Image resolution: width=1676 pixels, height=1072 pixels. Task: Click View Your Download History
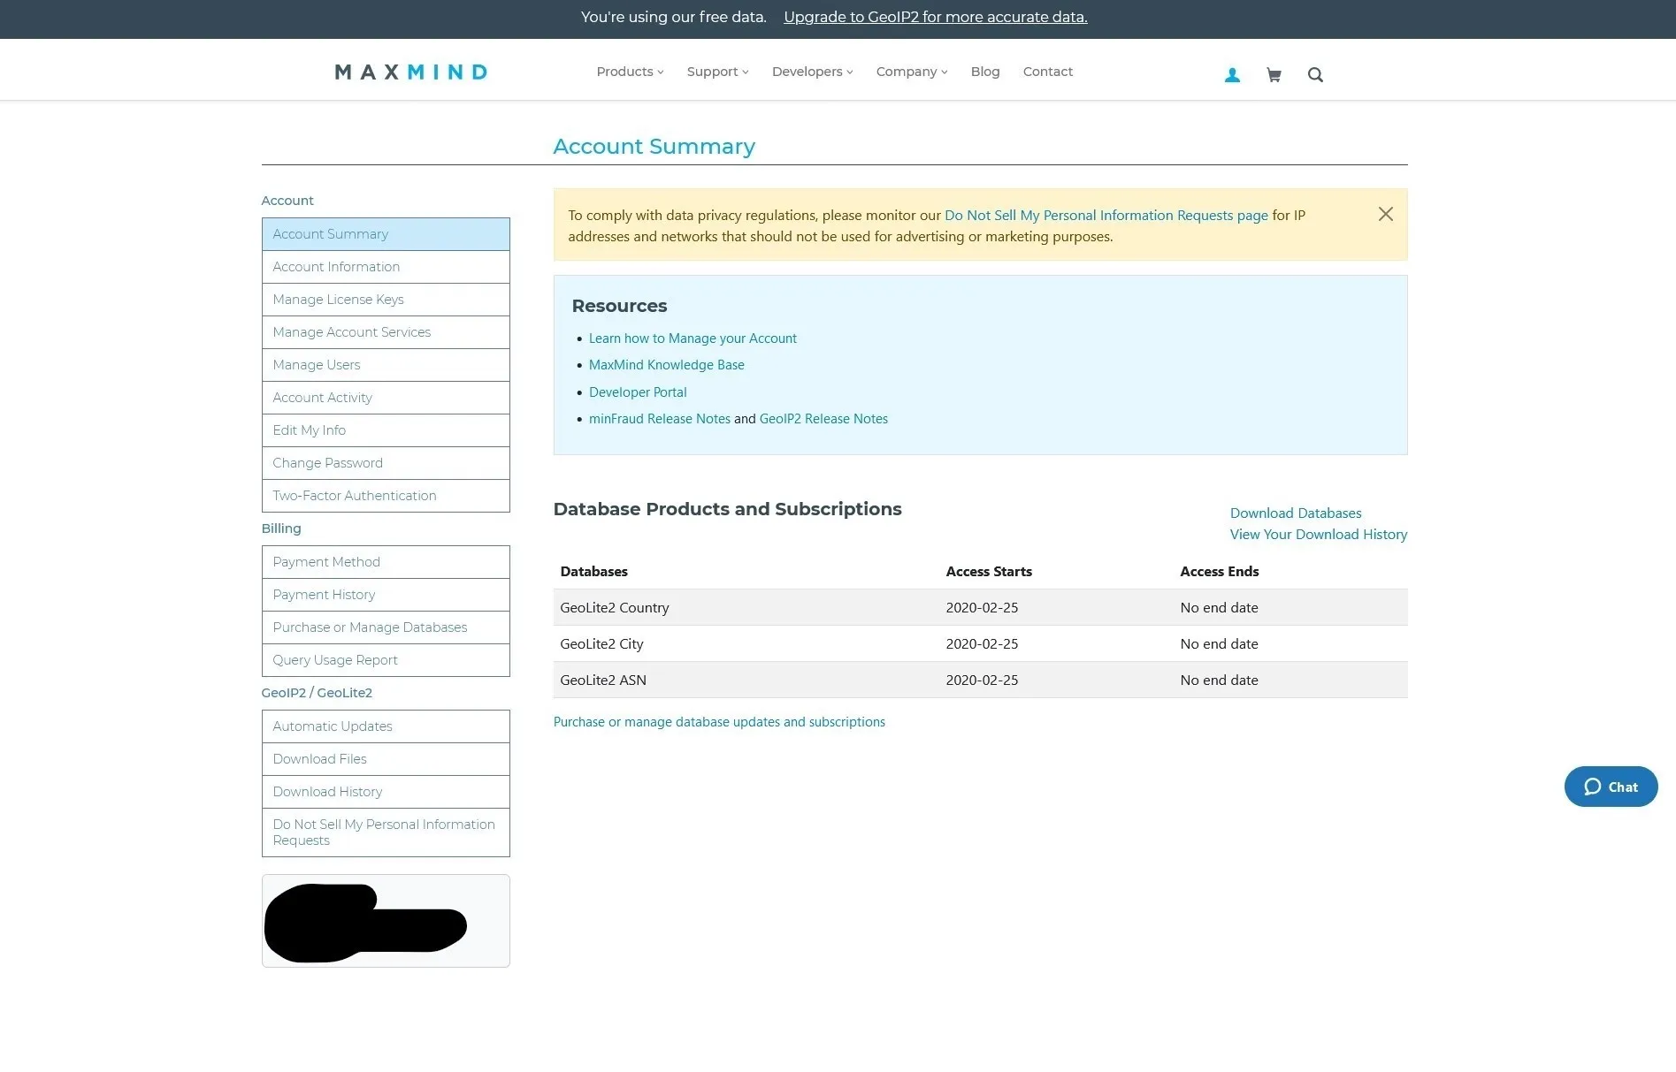[x=1318, y=534]
